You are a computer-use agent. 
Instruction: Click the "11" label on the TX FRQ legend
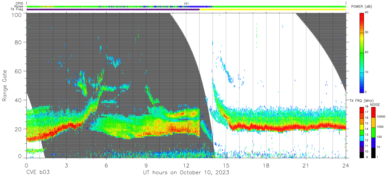[x=366, y=146]
